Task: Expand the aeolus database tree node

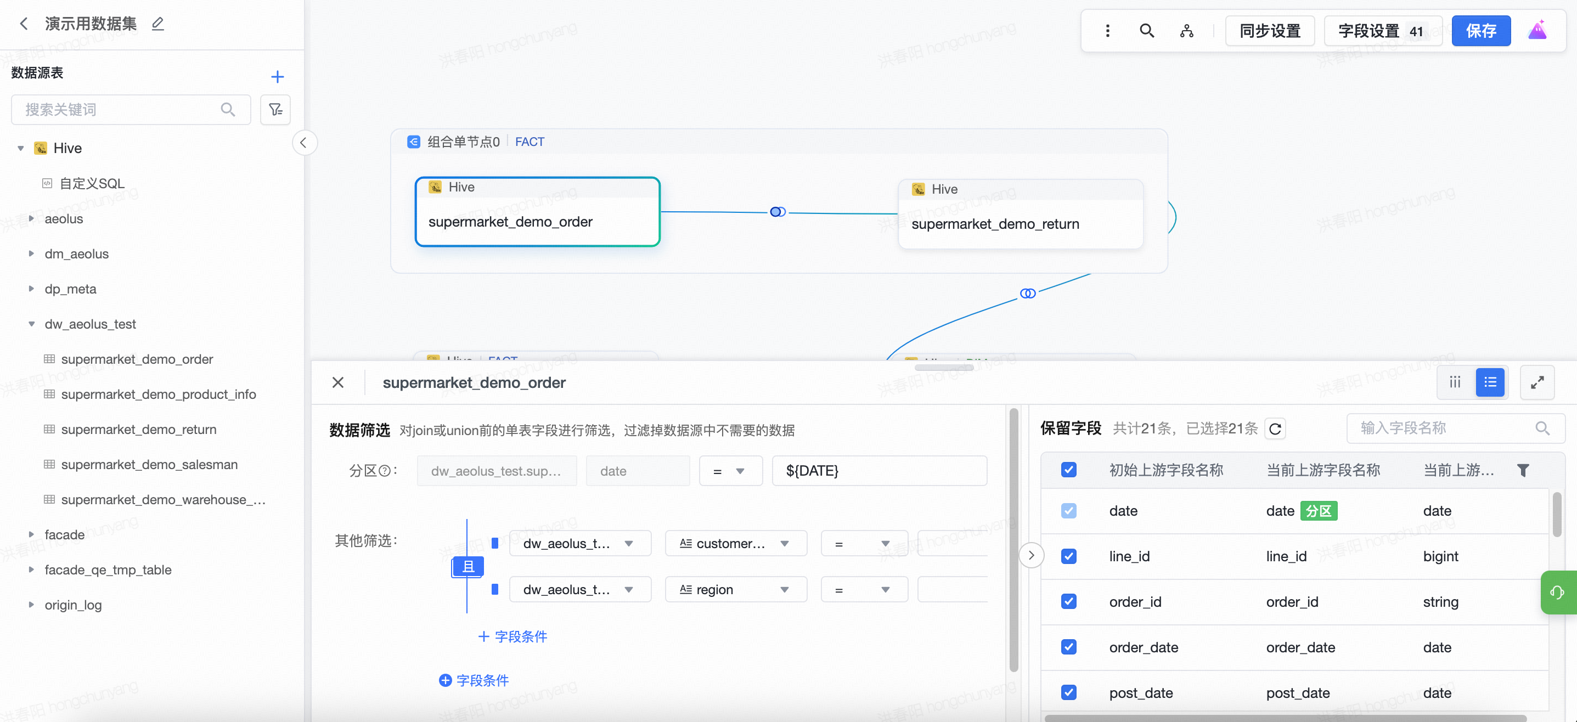Action: click(x=31, y=218)
